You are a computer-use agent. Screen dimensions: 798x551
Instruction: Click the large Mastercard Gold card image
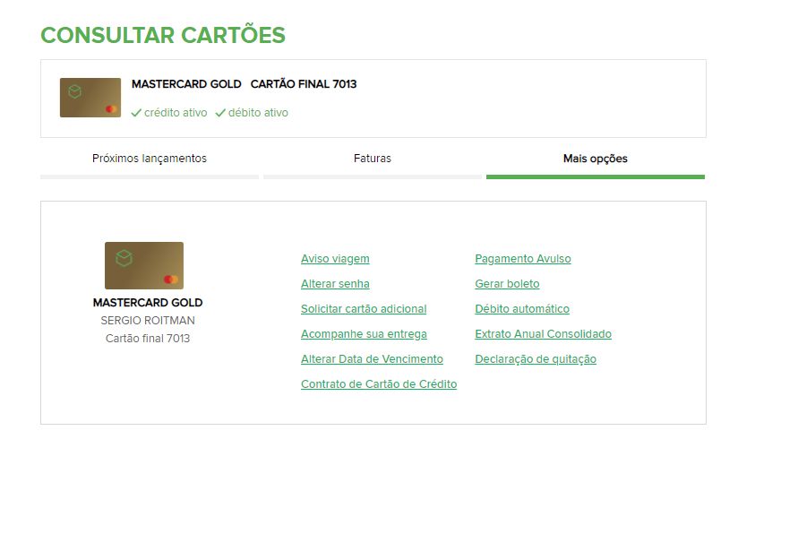click(144, 265)
